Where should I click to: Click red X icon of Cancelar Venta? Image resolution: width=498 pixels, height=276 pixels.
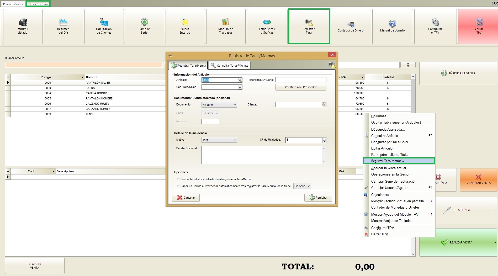point(479,177)
